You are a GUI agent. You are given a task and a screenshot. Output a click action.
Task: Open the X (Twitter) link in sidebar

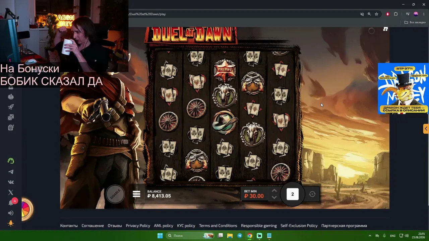click(x=11, y=192)
